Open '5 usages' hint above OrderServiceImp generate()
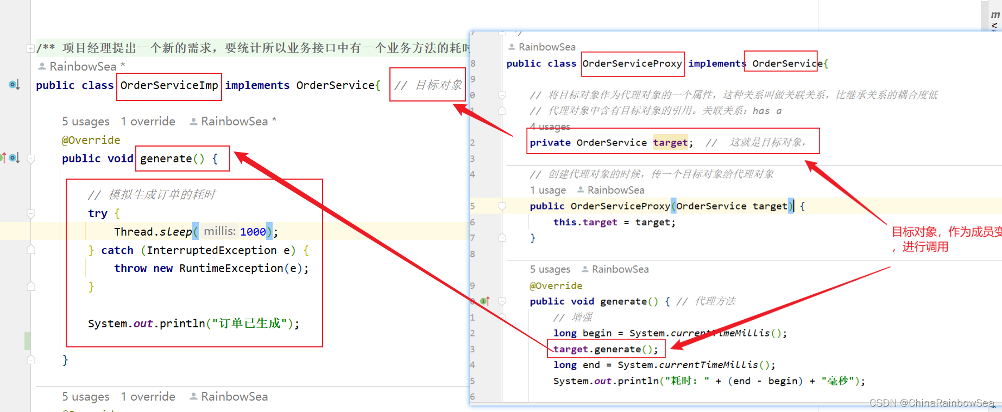 [86, 121]
